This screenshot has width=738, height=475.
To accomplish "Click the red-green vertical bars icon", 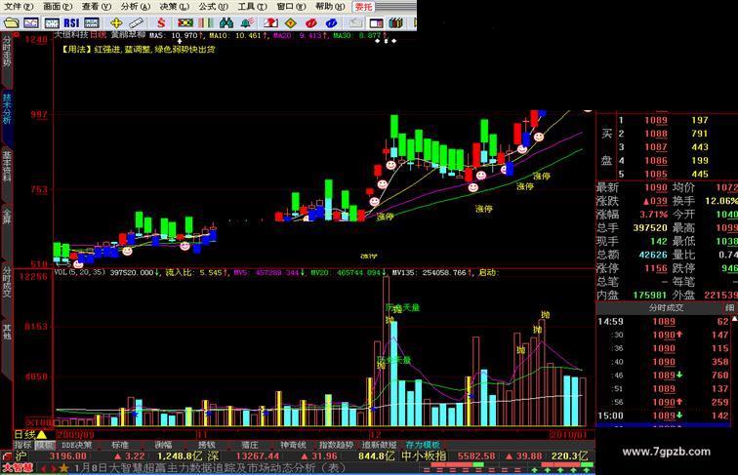I will pyautogui.click(x=206, y=22).
